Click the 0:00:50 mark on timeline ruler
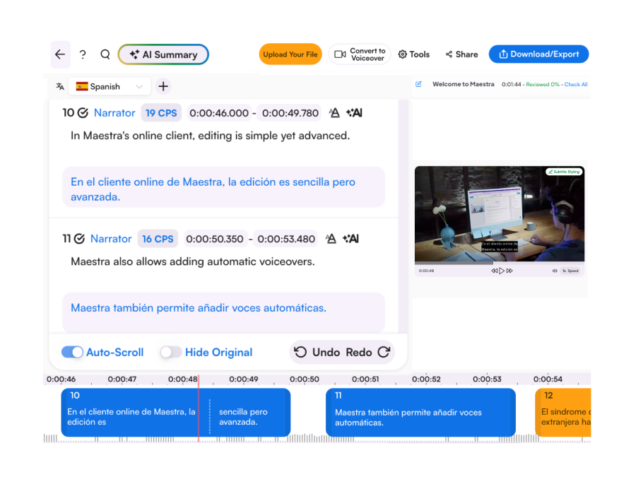This screenshot has height=477, width=636. tap(304, 379)
